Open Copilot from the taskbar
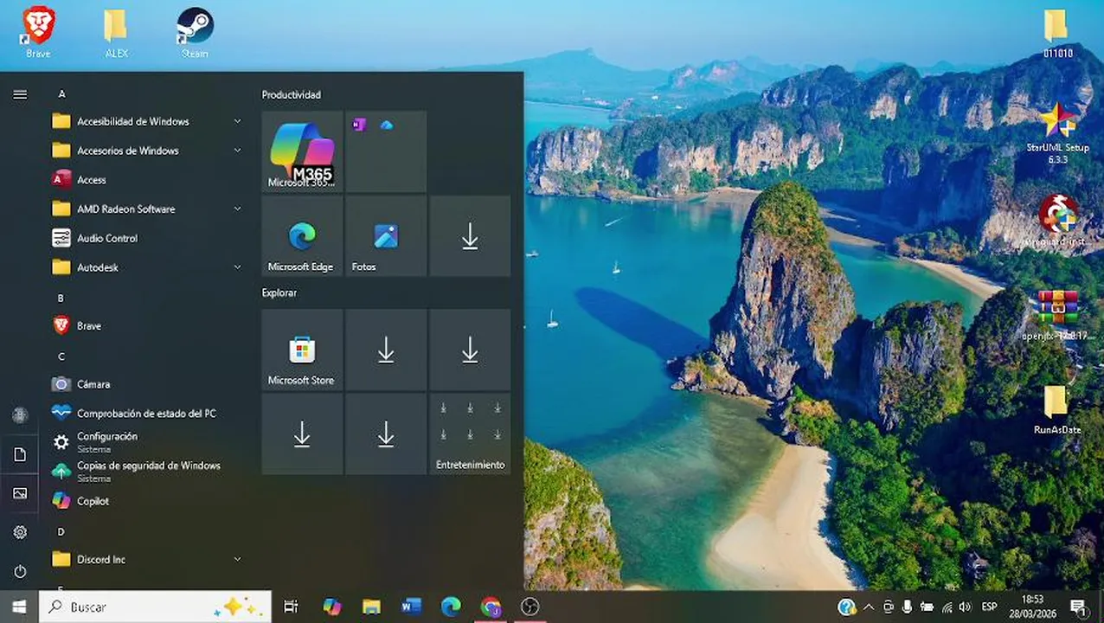Viewport: 1104px width, 623px height. (x=331, y=607)
